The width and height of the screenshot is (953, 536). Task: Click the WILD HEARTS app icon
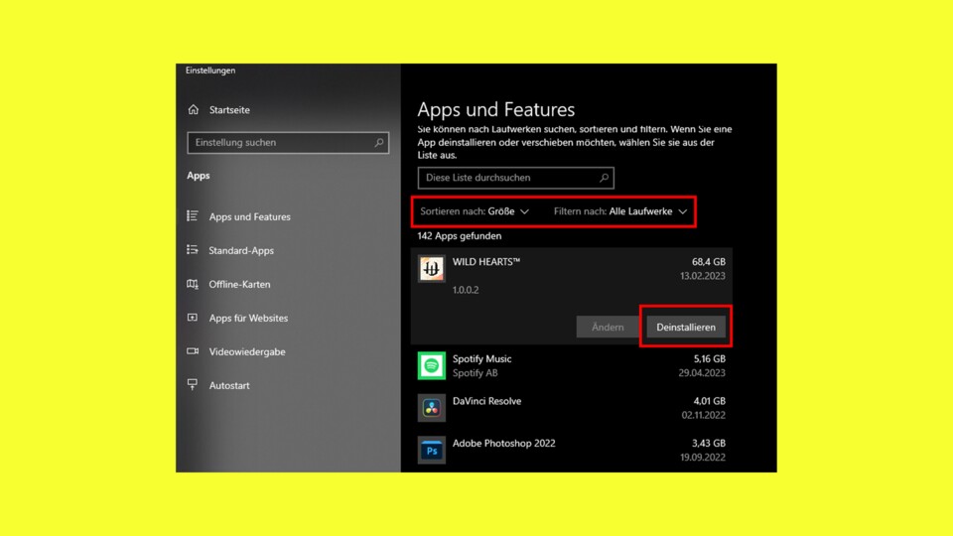[x=432, y=269]
